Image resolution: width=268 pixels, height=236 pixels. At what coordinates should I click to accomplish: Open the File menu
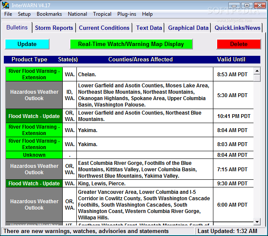pos(8,14)
